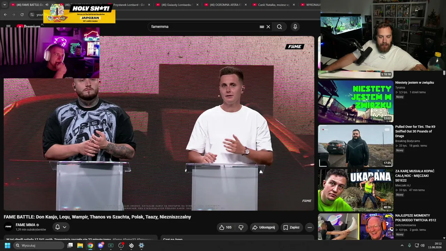Viewport: 446px width, 251px height.
Task: Open notification bell dropdown for FAME MMA
Action: click(x=61, y=227)
